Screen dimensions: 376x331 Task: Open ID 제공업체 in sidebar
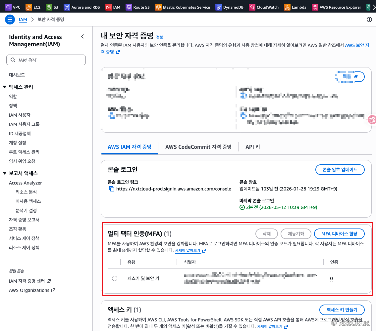20,133
